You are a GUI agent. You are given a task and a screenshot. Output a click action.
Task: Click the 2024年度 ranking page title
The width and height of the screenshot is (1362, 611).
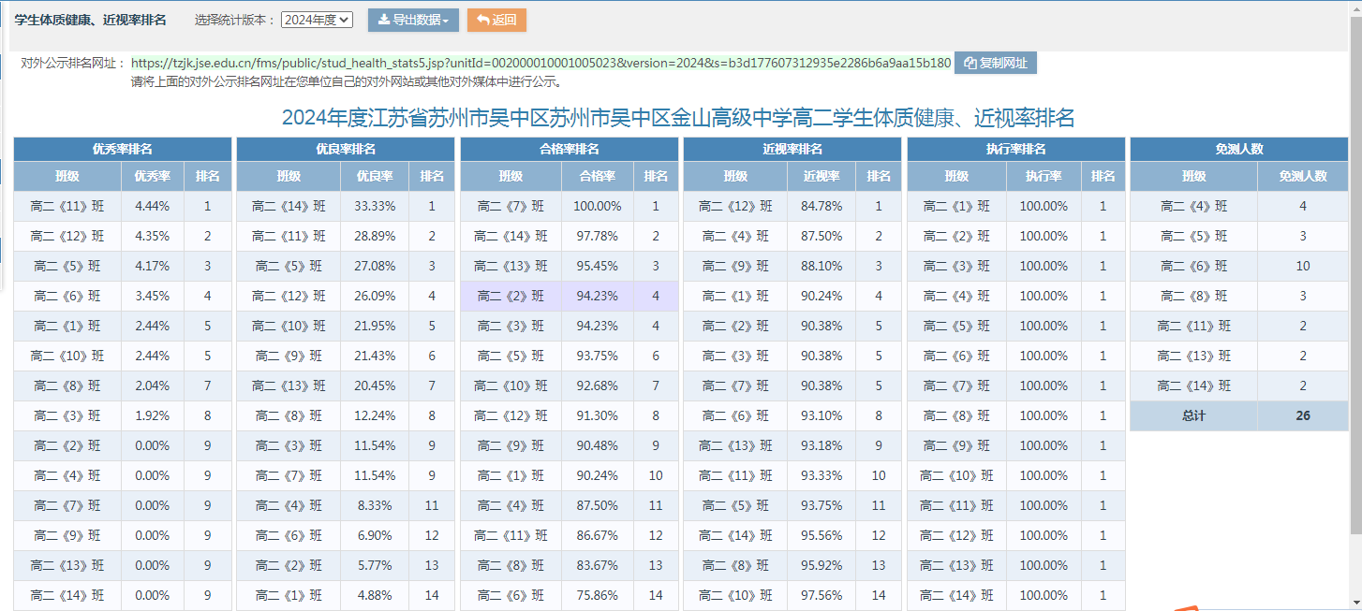pyautogui.click(x=678, y=118)
